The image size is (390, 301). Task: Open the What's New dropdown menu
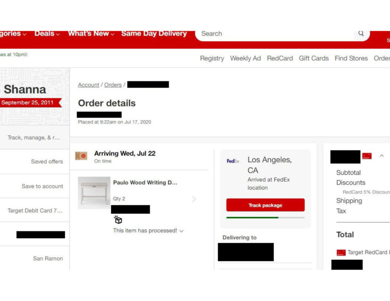pos(91,34)
